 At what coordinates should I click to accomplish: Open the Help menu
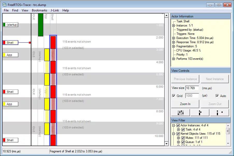point(66,10)
